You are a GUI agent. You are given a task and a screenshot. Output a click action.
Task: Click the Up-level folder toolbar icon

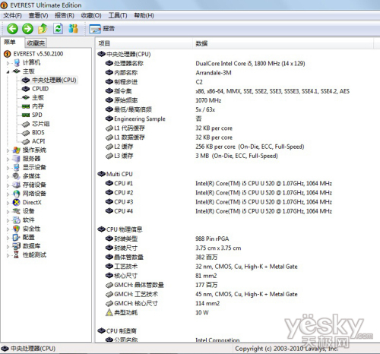point(43,29)
